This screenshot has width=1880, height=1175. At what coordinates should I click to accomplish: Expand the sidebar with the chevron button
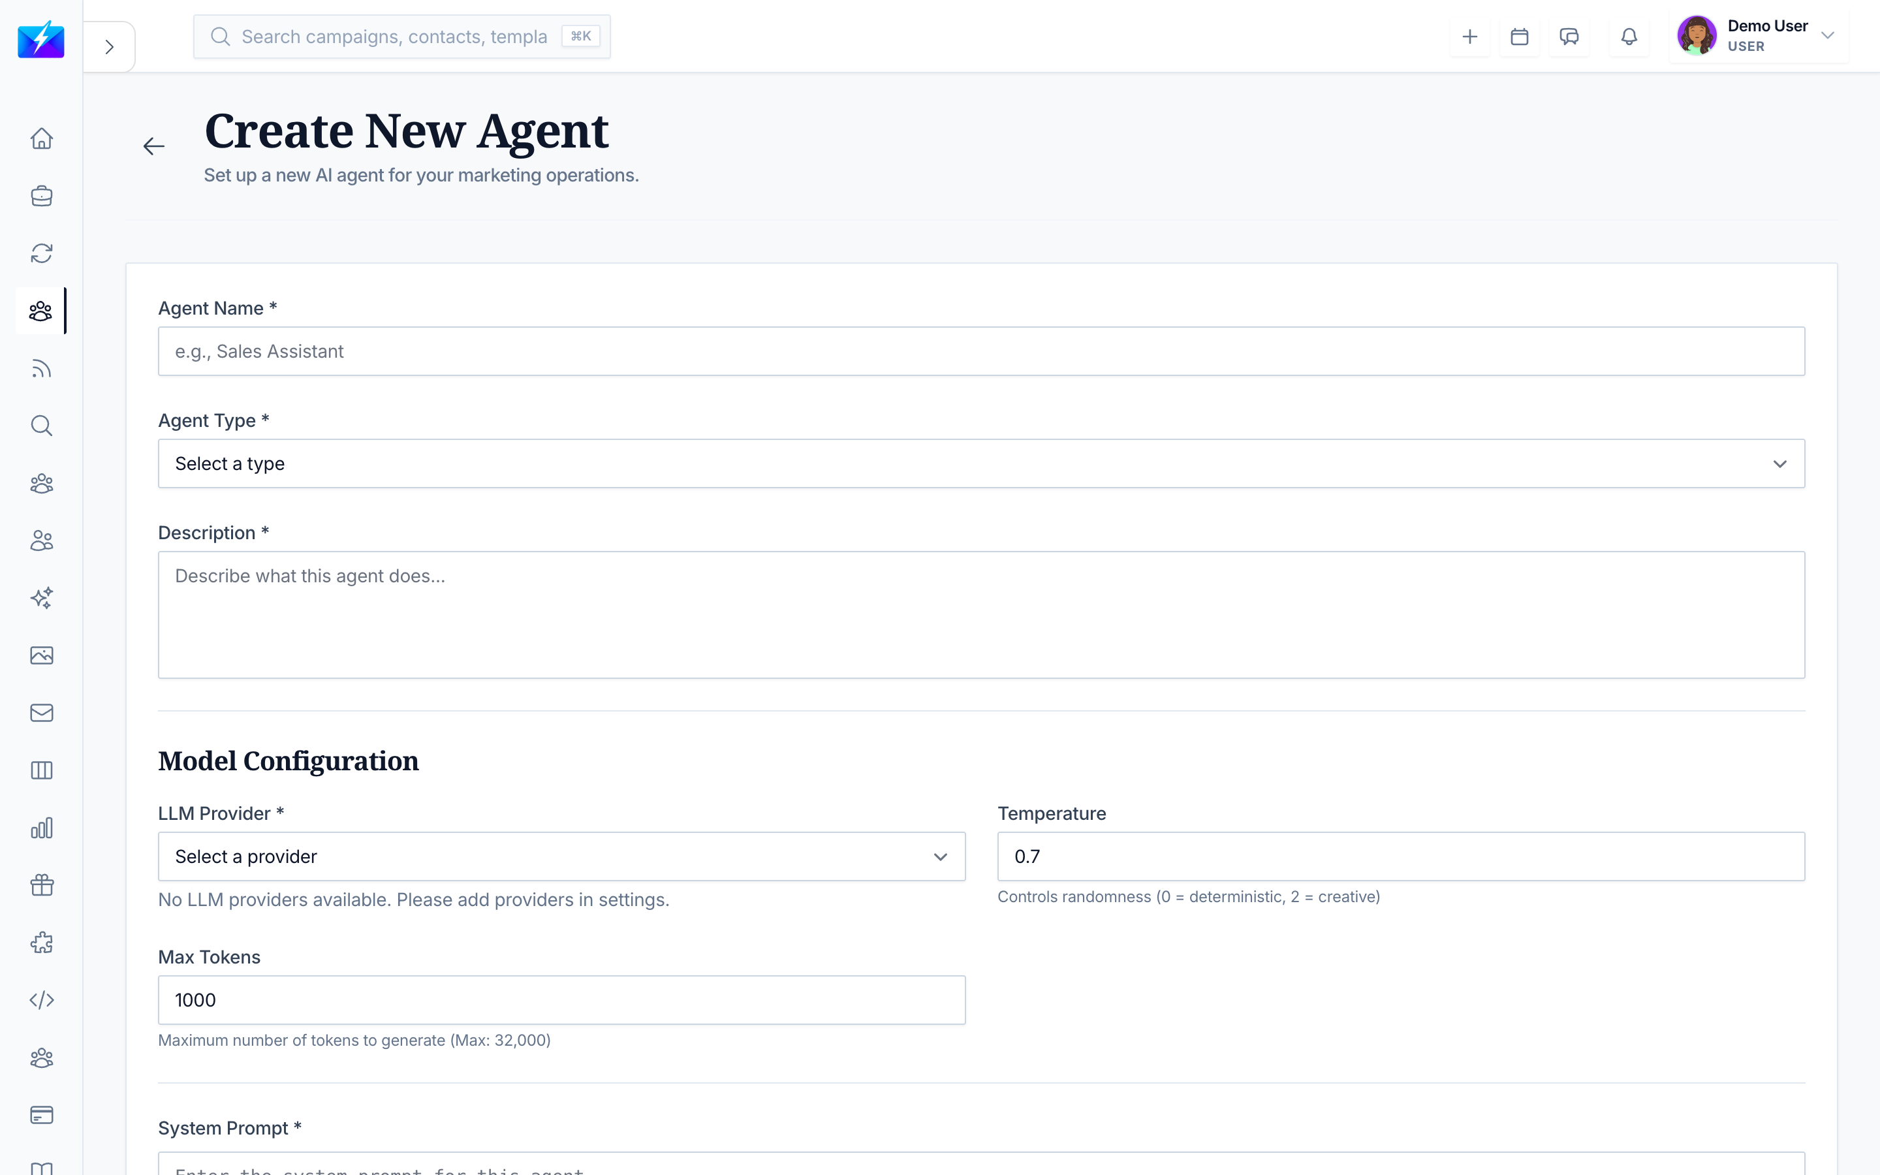click(110, 46)
